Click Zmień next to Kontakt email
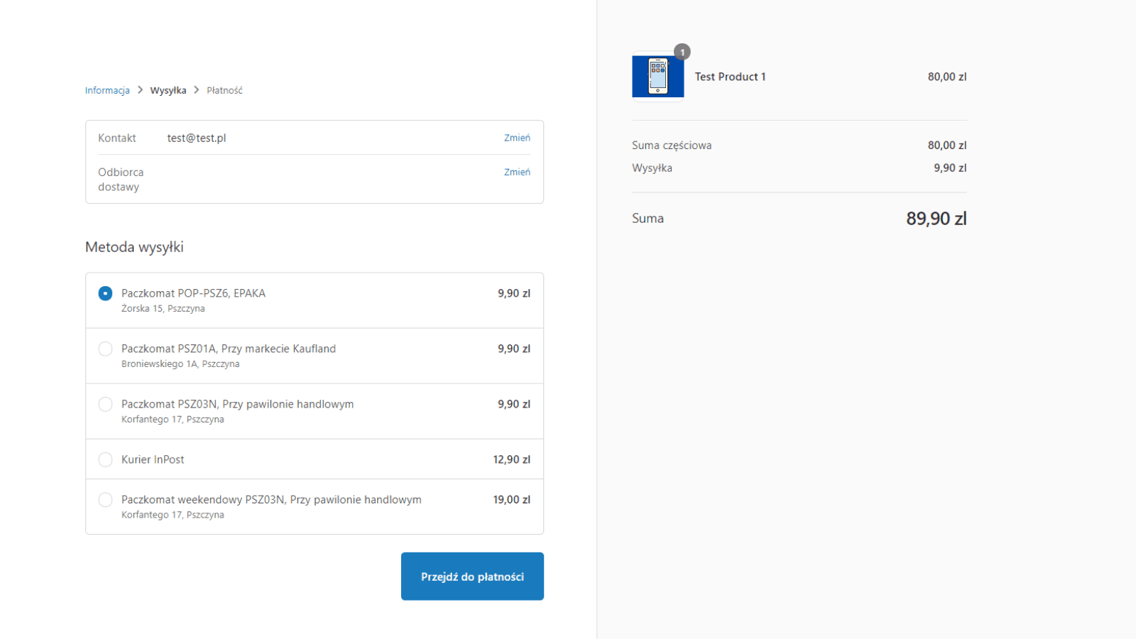This screenshot has height=639, width=1136. pyautogui.click(x=517, y=137)
